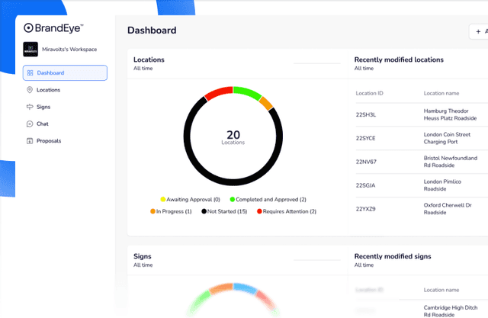Click Completed and Approved (2) legend label
488x318 pixels.
click(271, 200)
